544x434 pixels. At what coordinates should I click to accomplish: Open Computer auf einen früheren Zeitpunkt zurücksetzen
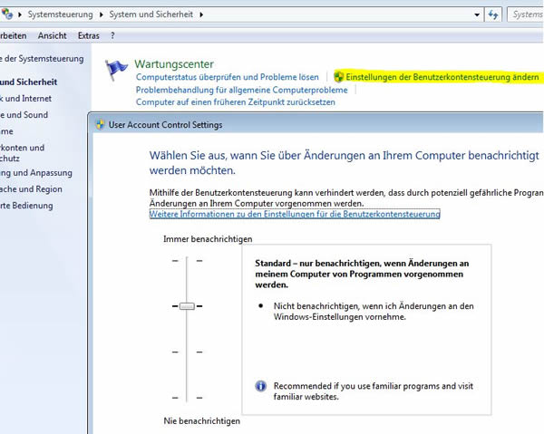pos(235,102)
